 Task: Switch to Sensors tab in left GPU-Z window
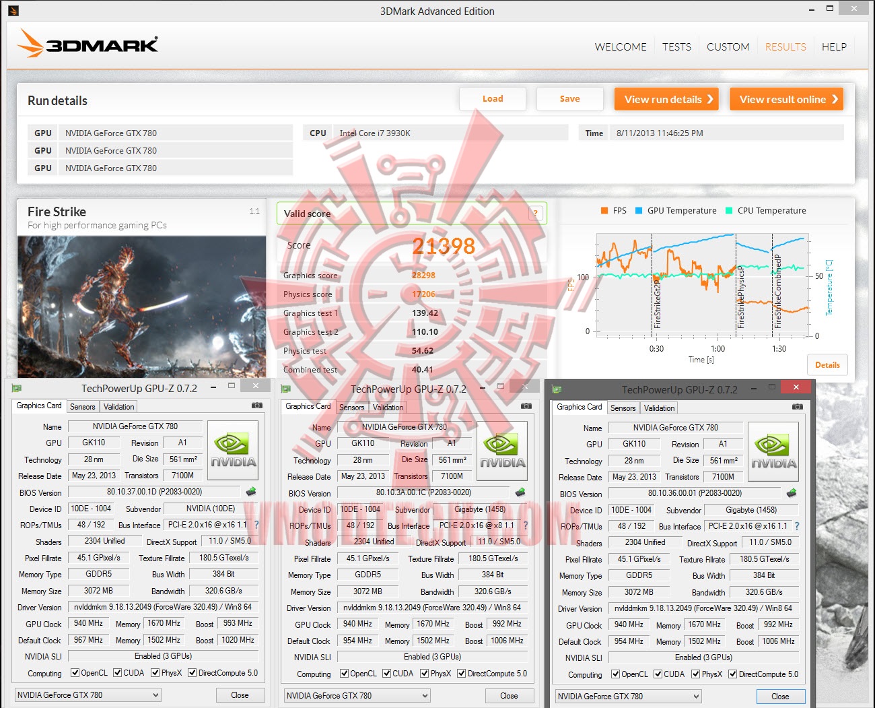(83, 407)
